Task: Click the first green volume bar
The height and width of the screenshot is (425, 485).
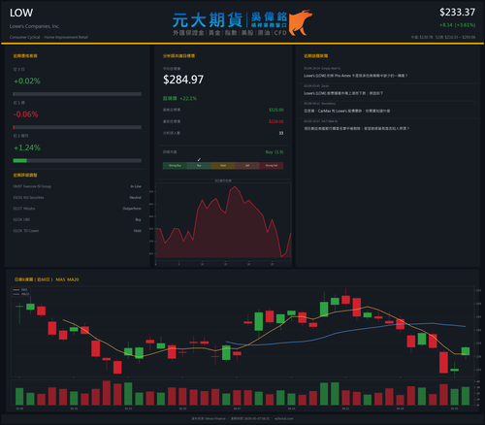Action: click(x=19, y=397)
